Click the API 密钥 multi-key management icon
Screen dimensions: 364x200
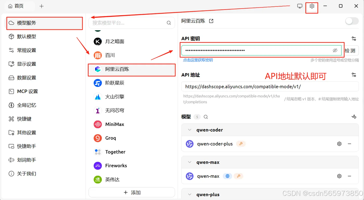354,38
